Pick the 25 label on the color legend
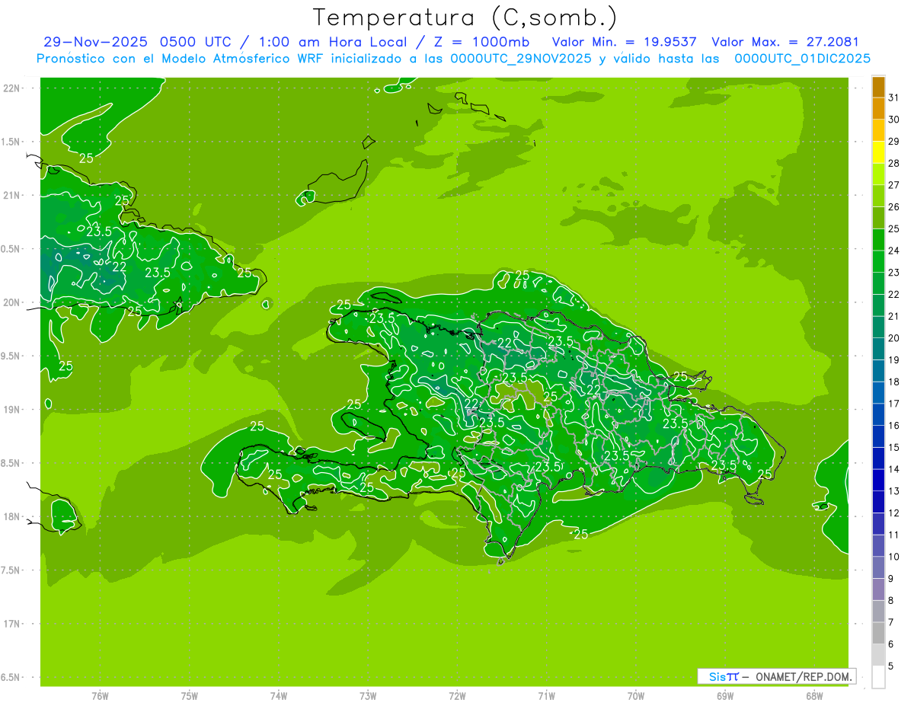The height and width of the screenshot is (706, 914). click(893, 228)
